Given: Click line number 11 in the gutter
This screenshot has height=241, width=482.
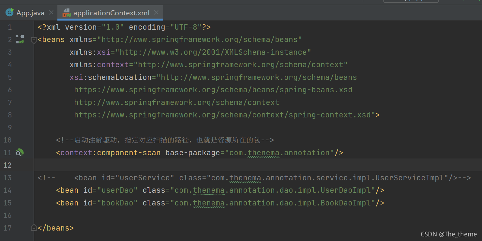Looking at the screenshot, I should 7,153.
